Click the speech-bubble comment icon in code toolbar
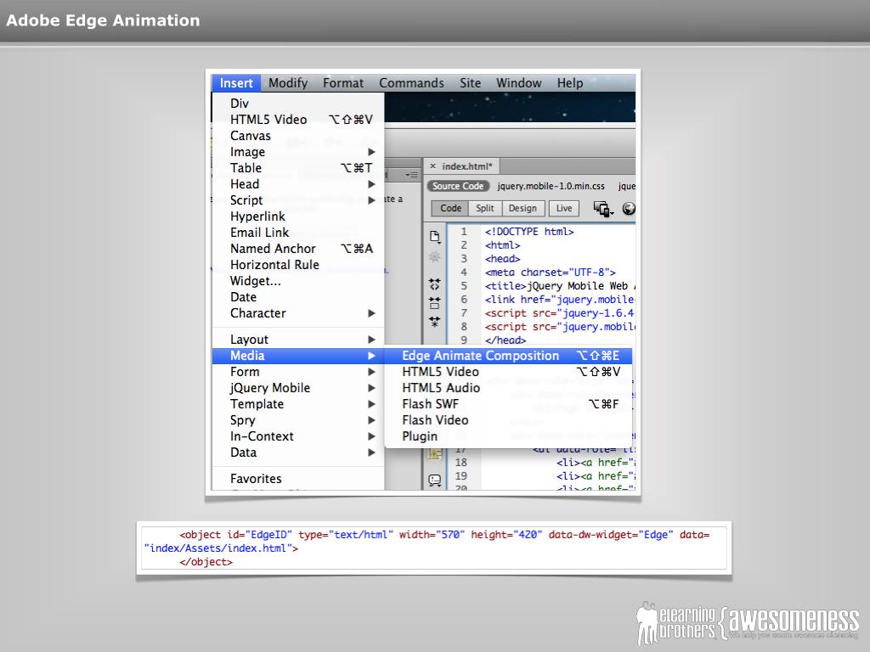This screenshot has width=870, height=652. click(434, 480)
